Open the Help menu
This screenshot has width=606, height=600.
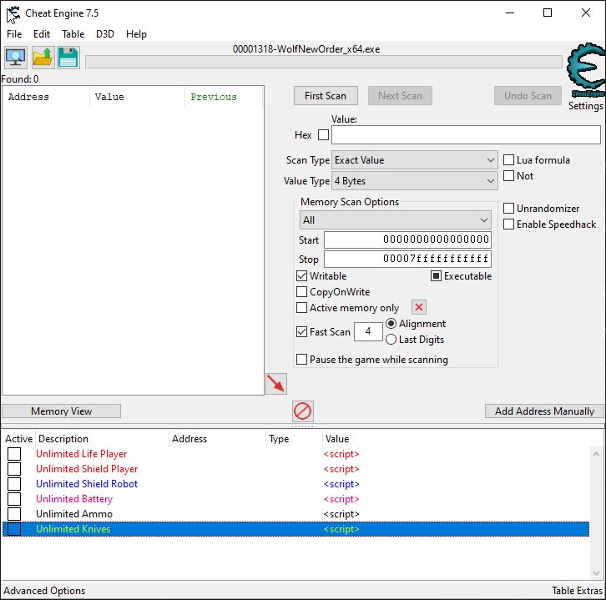(136, 34)
